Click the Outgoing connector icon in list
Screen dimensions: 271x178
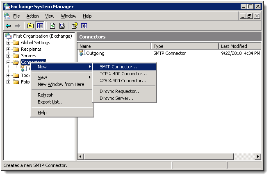click(82, 53)
